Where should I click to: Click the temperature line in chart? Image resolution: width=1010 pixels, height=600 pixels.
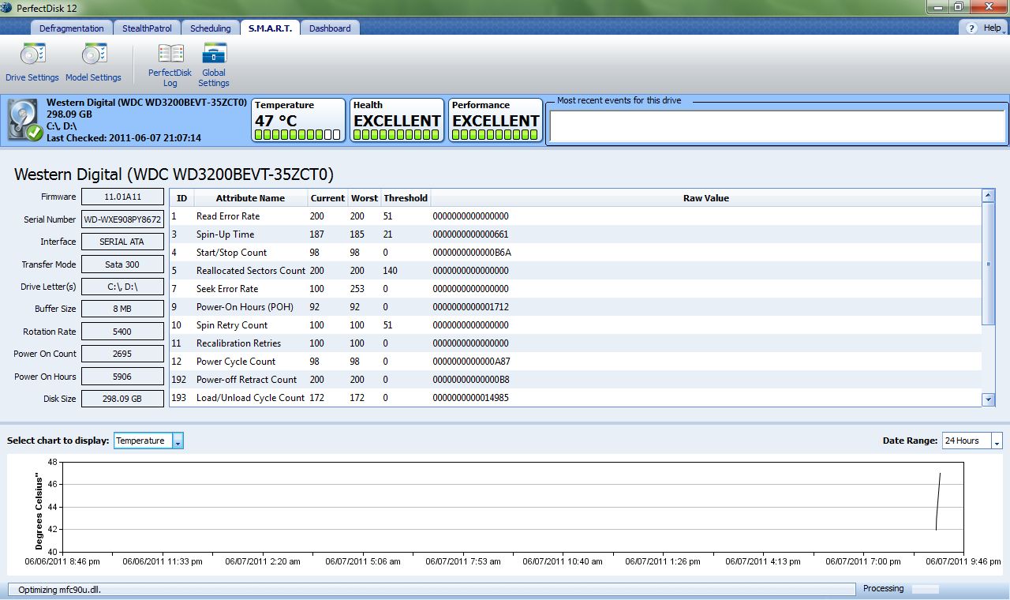pyautogui.click(x=938, y=502)
